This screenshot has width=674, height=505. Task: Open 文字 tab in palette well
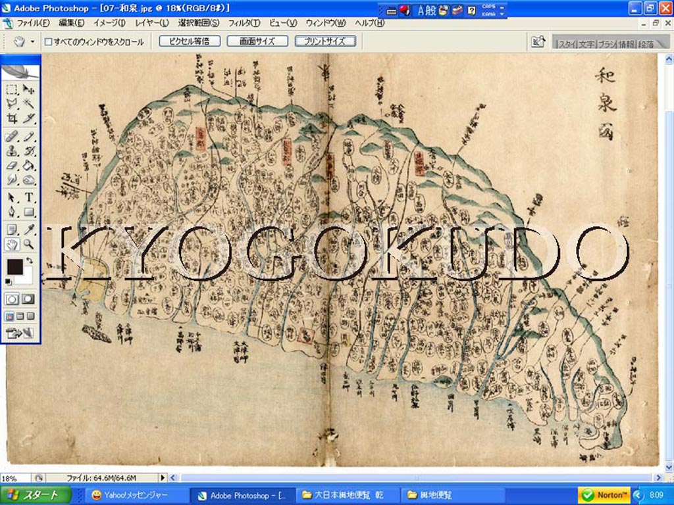(586, 44)
